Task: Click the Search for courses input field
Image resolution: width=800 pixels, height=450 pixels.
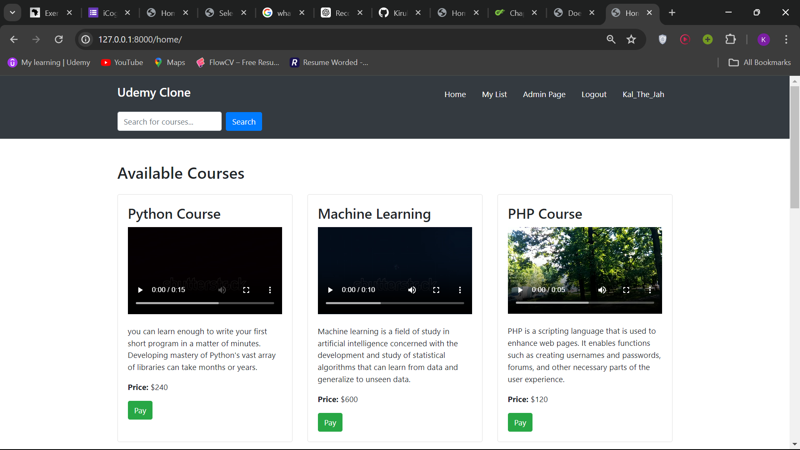Action: coord(169,122)
